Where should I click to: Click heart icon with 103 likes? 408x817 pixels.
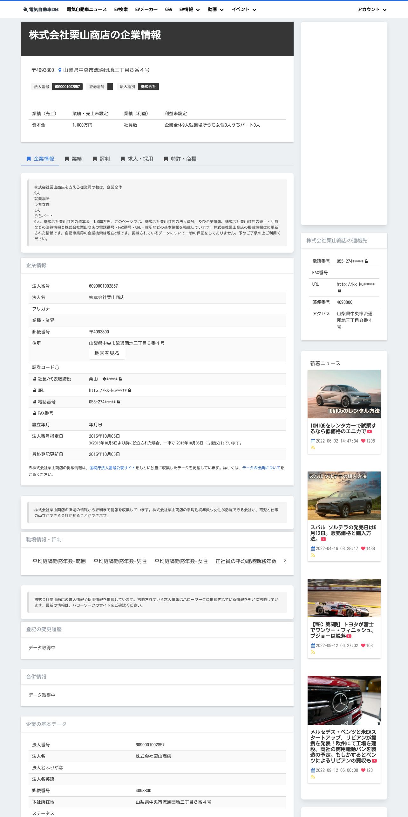363,646
